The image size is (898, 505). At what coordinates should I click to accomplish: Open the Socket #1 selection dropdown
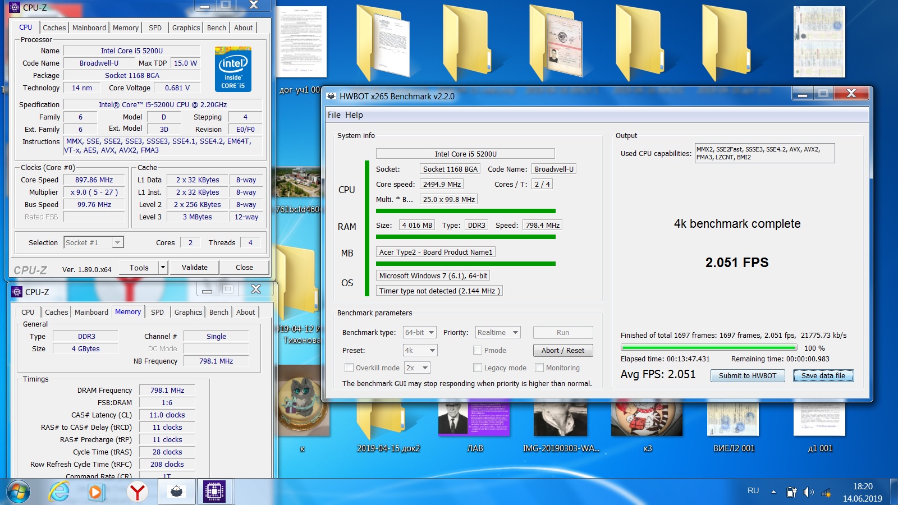pyautogui.click(x=93, y=242)
